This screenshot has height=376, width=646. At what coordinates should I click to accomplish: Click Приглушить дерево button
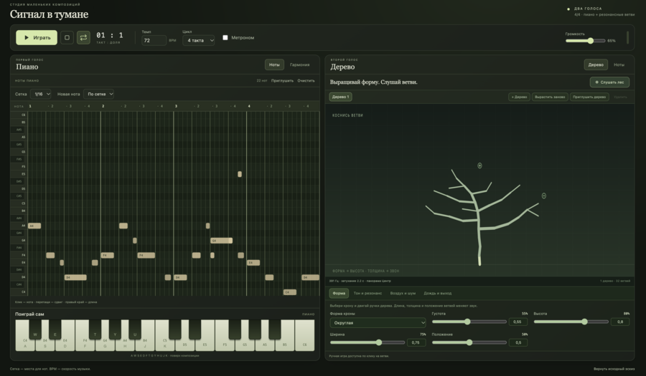click(589, 97)
